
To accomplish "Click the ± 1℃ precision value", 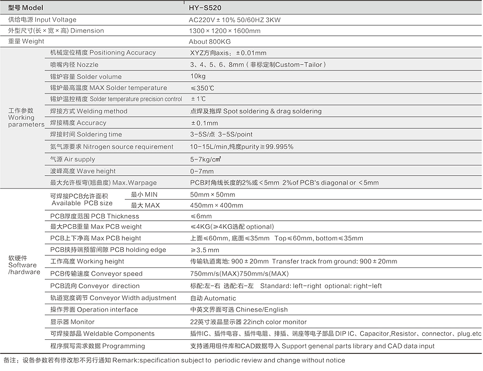I will (x=198, y=99).
